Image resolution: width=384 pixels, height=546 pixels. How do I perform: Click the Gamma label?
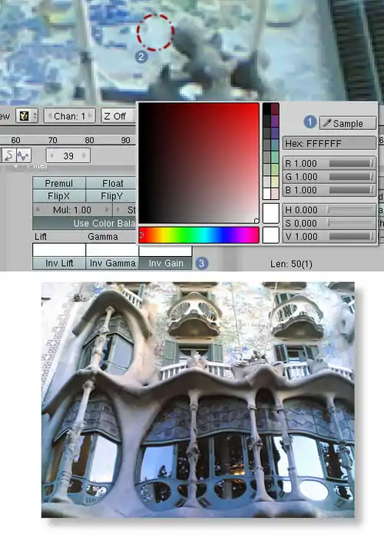(x=103, y=236)
